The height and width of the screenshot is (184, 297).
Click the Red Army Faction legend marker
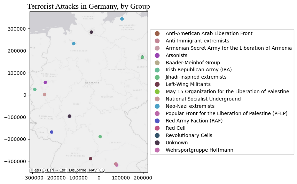tap(157, 121)
